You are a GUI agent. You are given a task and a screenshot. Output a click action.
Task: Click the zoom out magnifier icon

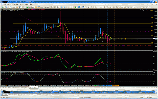(65, 7)
